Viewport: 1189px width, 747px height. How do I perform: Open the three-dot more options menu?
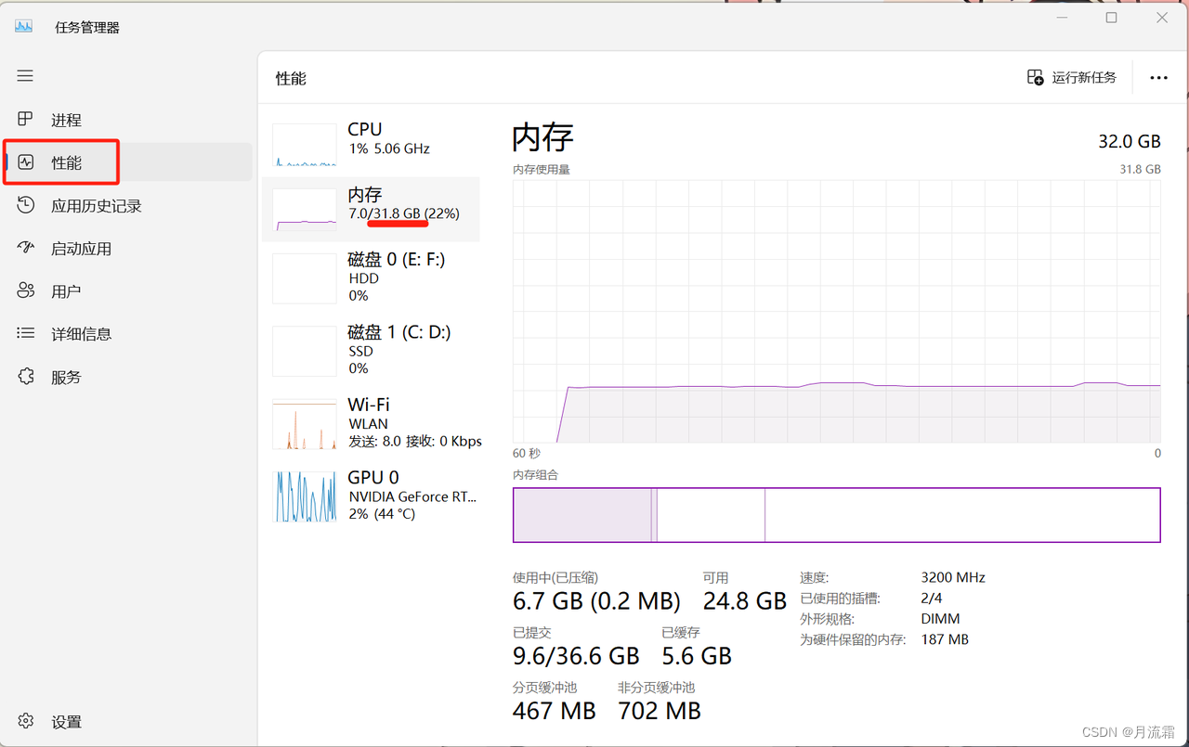point(1158,78)
